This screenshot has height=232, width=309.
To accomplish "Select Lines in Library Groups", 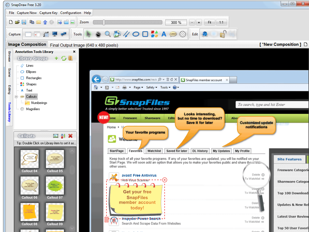I will [30, 66].
